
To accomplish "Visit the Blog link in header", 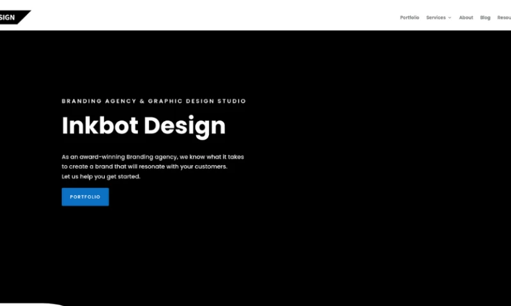I will [485, 18].
